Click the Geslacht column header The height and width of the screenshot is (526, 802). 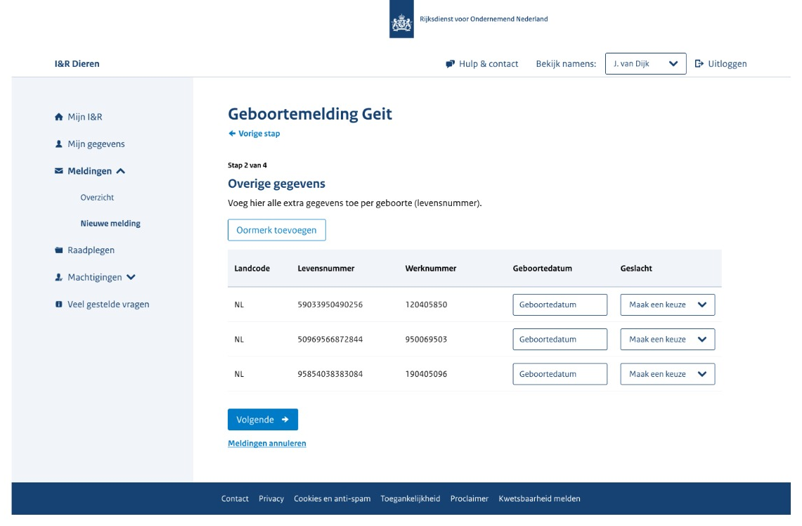tap(636, 268)
